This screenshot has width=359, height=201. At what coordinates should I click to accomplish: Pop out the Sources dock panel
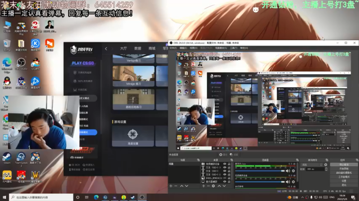pos(232,160)
